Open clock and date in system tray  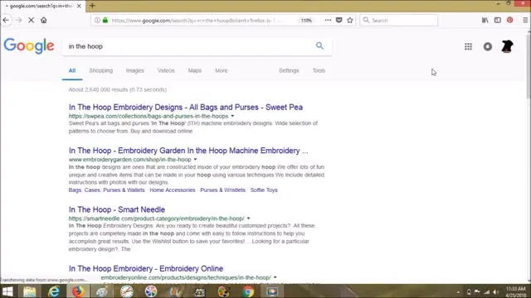tap(515, 291)
